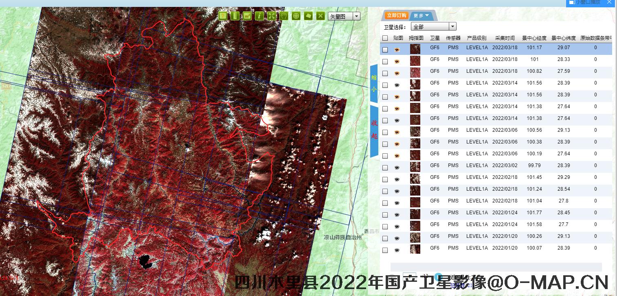This screenshot has height=296, width=617.
Task: Check the box for 2022/03/02 image row
Action: (x=385, y=168)
